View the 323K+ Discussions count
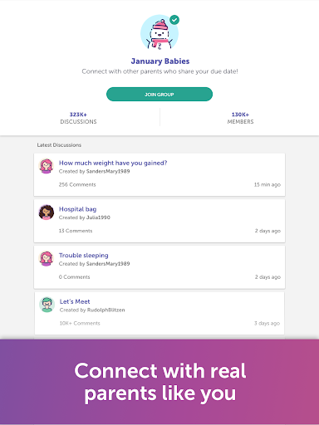 [x=78, y=118]
